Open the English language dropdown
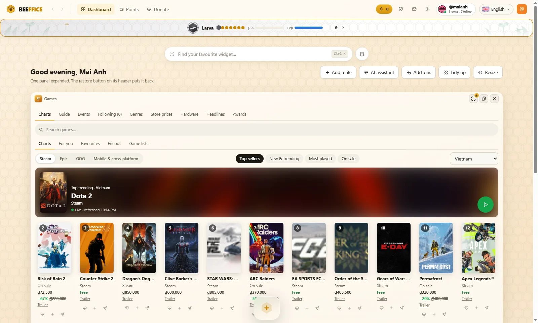This screenshot has height=323, width=538. (x=496, y=9)
